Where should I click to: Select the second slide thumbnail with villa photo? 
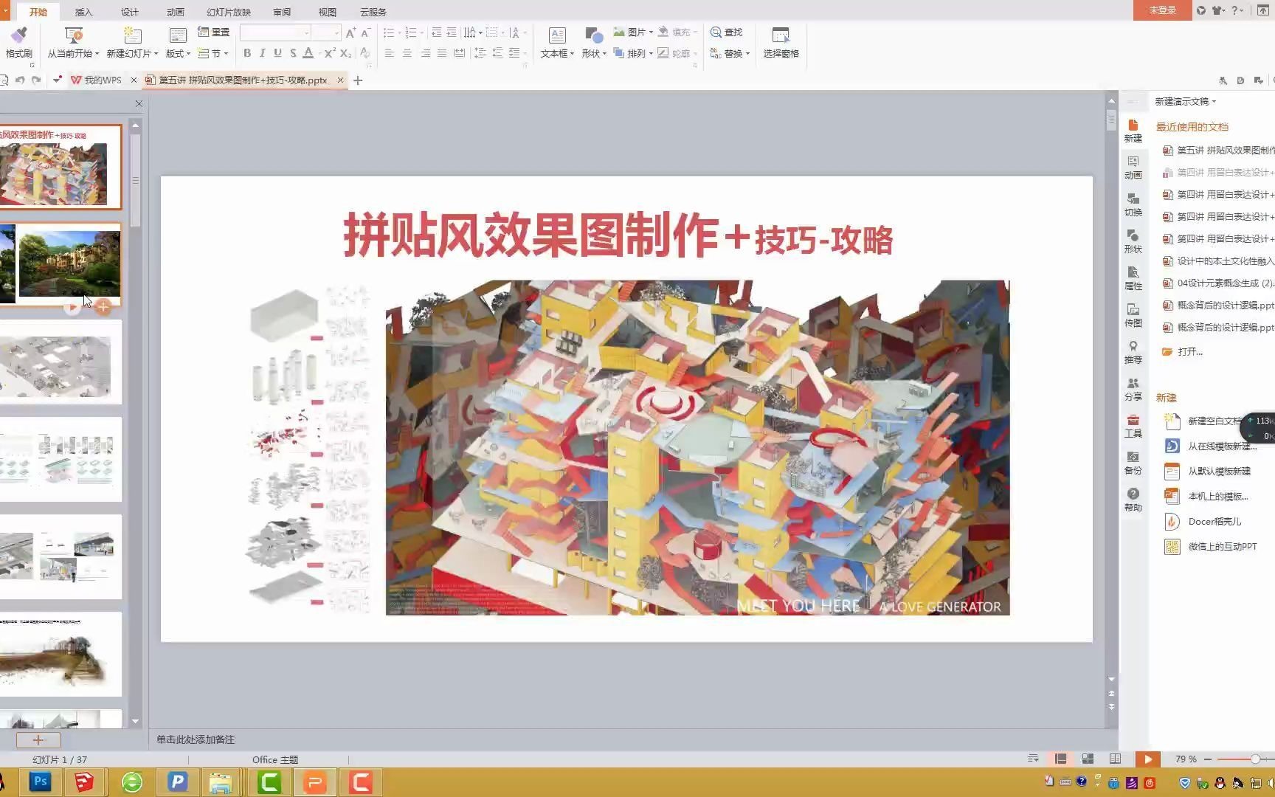click(61, 264)
